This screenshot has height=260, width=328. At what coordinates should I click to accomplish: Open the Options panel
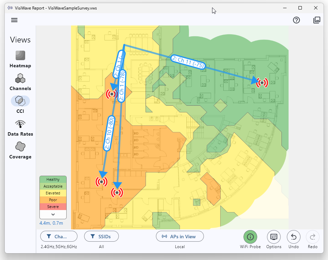pos(274,237)
